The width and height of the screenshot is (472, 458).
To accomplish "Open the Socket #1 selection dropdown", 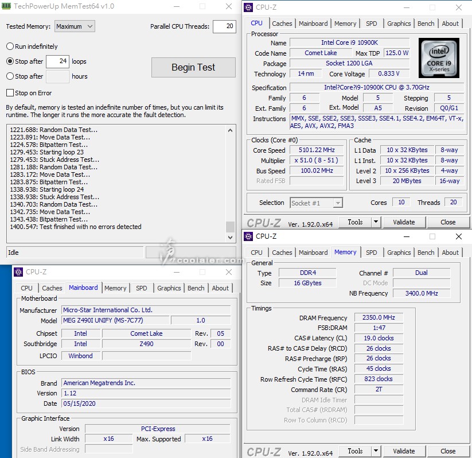I will (x=317, y=203).
